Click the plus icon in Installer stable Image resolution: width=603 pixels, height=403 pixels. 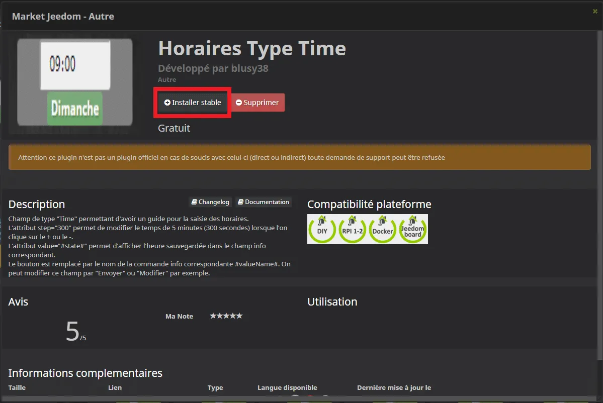[167, 103]
